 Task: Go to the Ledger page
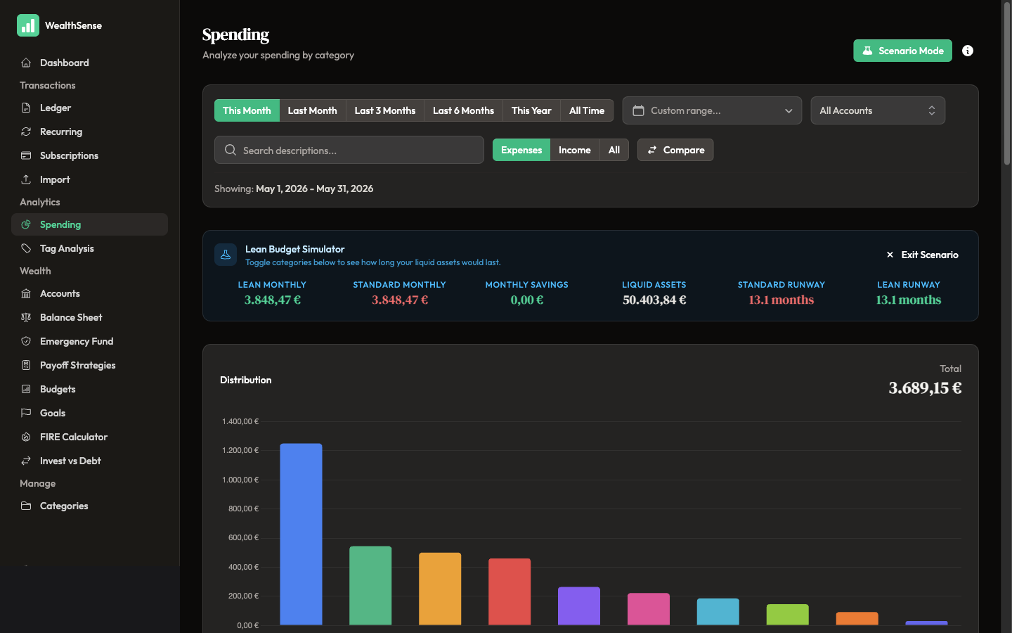89,108
